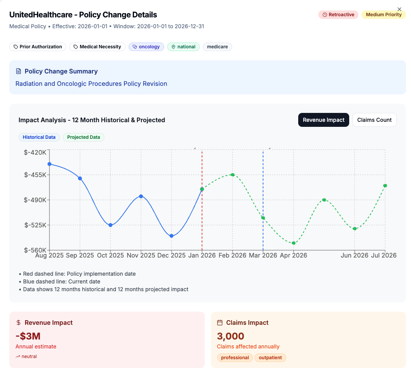Click the Historical Data legend pill
Image resolution: width=411 pixels, height=372 pixels.
click(39, 137)
